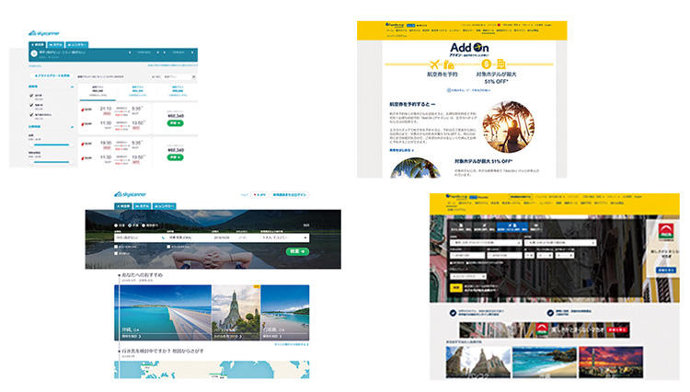Toggle the first stops checkbox in the filter sidebar
Screen dimensions: 690x392
pos(33,95)
